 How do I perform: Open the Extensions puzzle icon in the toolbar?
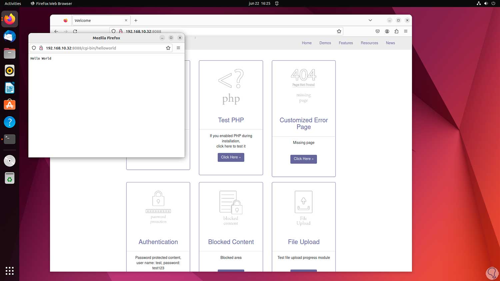tap(396, 31)
